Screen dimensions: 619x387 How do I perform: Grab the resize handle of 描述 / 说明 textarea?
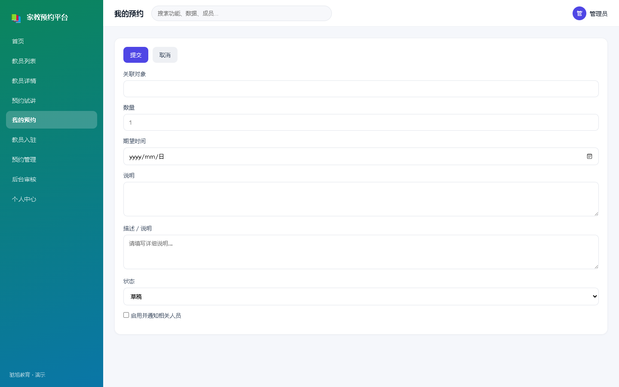tap(596, 267)
